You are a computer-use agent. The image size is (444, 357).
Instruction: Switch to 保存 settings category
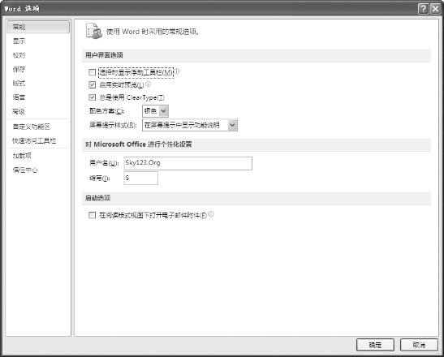click(x=19, y=69)
